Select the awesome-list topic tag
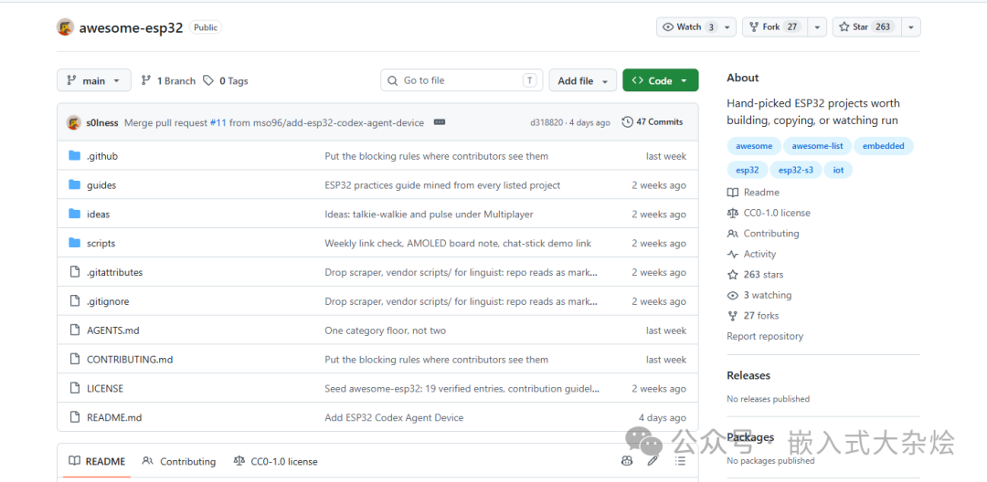The width and height of the screenshot is (987, 482). [x=817, y=146]
